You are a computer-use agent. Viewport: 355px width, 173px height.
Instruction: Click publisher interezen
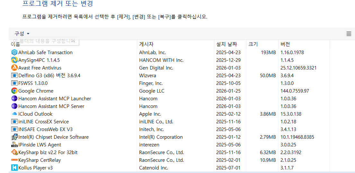coord(149,144)
